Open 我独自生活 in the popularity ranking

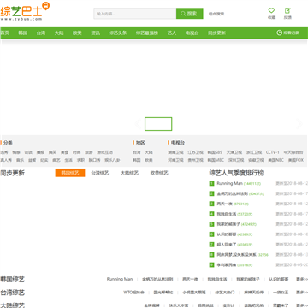(x=227, y=214)
